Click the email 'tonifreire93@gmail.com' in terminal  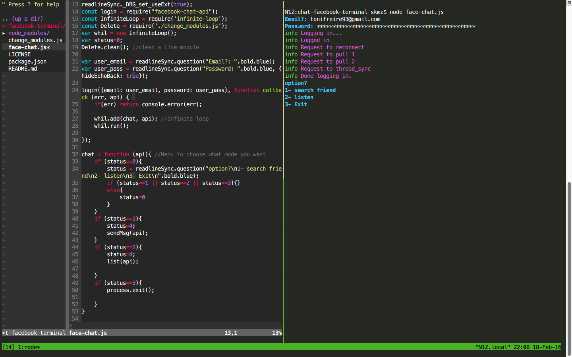tap(345, 19)
